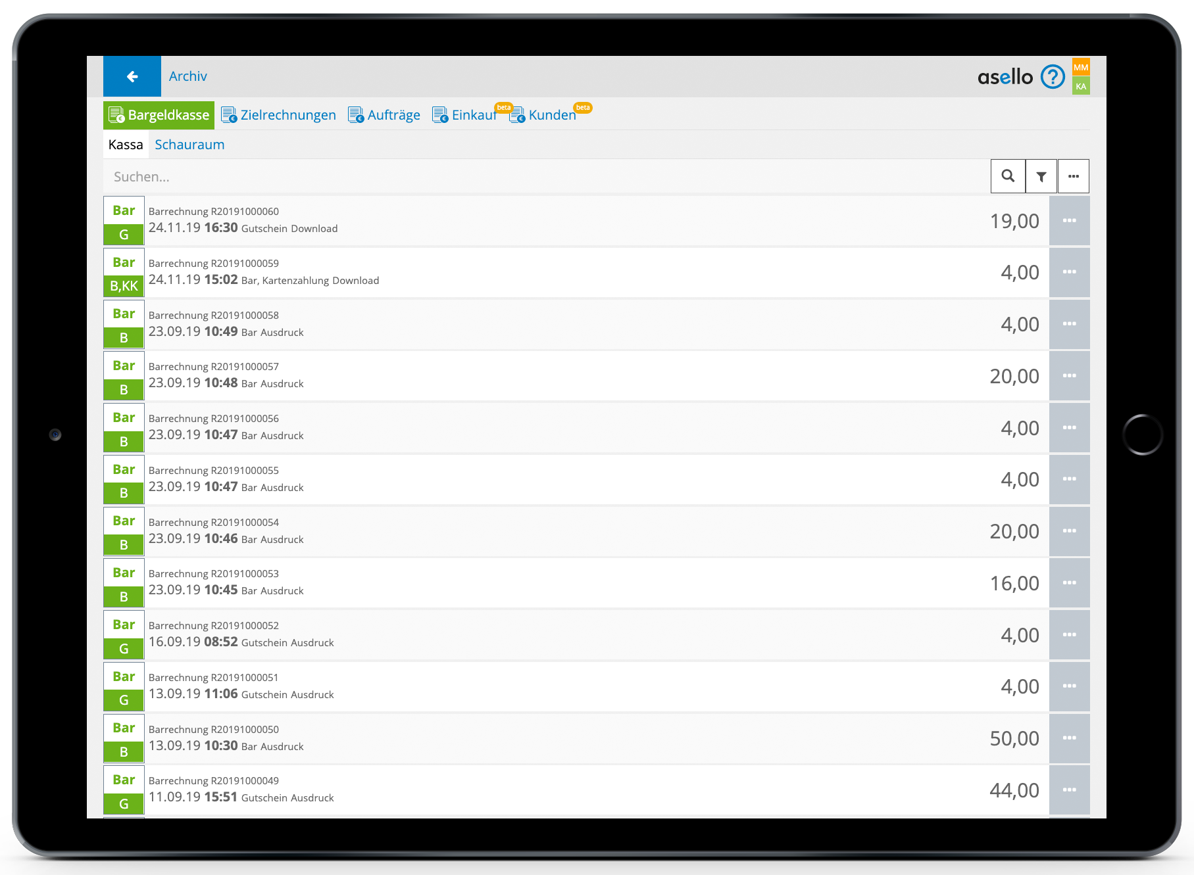1194x875 pixels.
Task: Click the back arrow button
Action: [132, 77]
